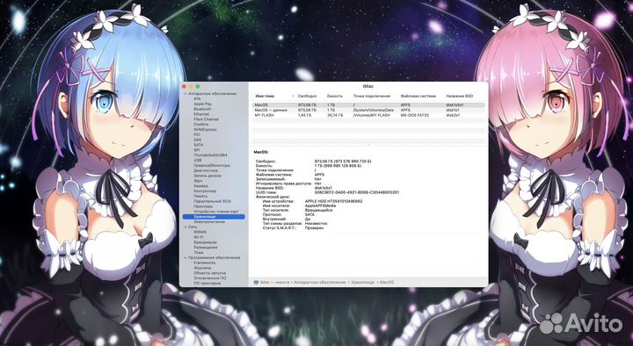Click MacOS at the path bar end

click(x=387, y=282)
